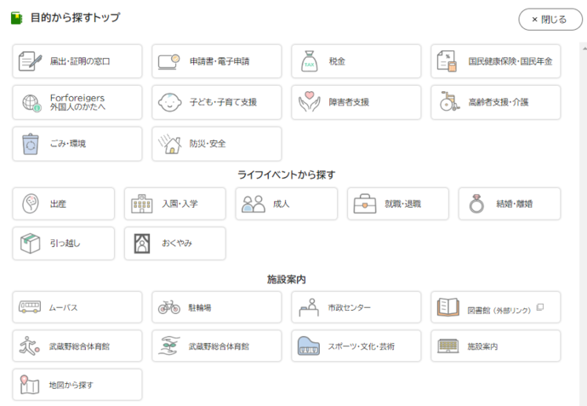Click the school building icon for 入園・入学

click(141, 203)
